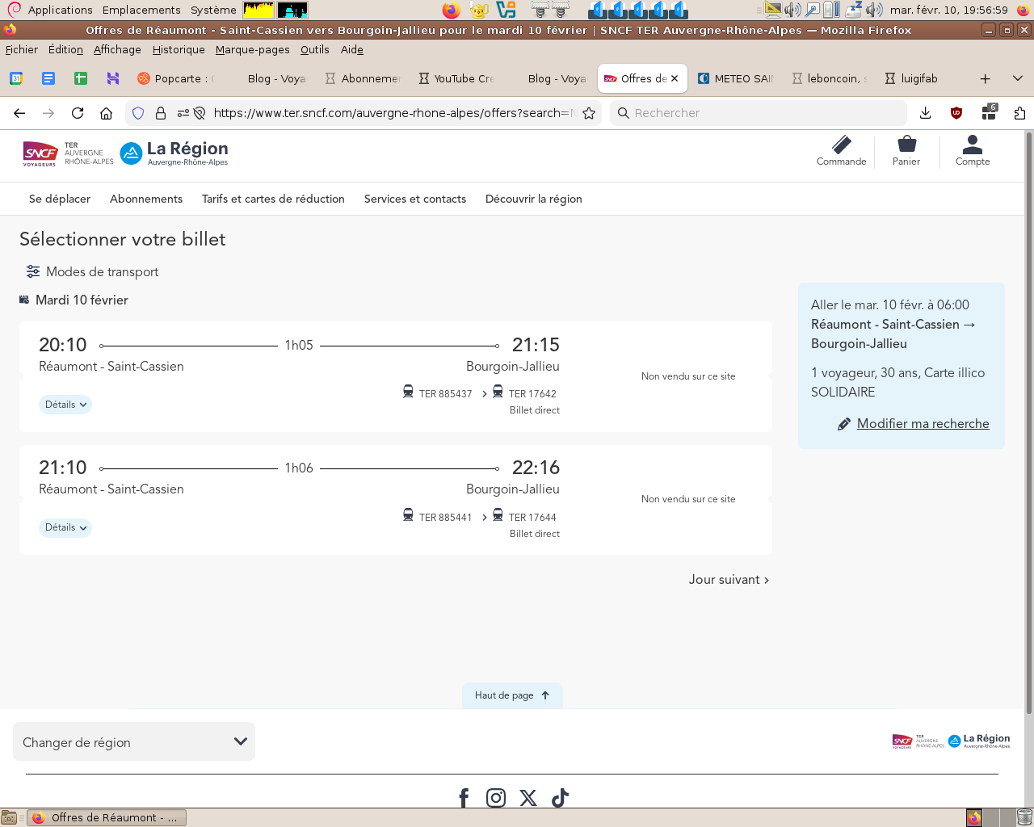Reload the page with refresh button
This screenshot has width=1034, height=827.
pyautogui.click(x=78, y=113)
